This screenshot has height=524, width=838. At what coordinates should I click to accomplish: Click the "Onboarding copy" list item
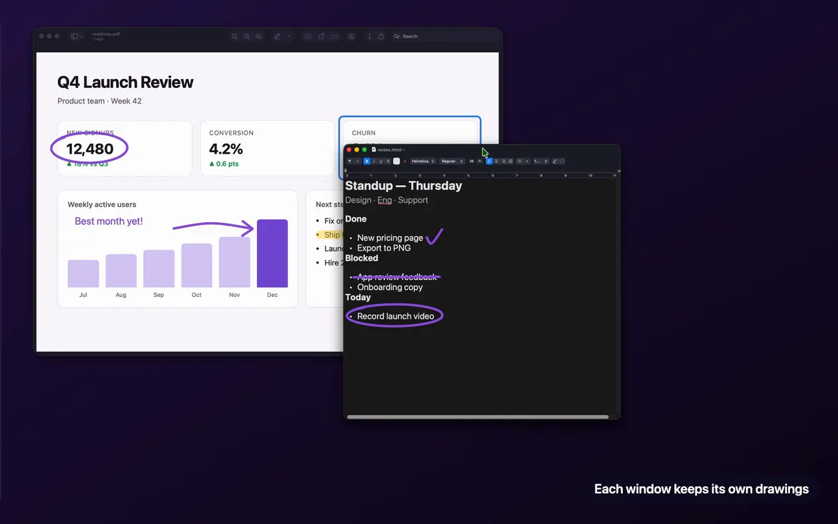pos(390,287)
